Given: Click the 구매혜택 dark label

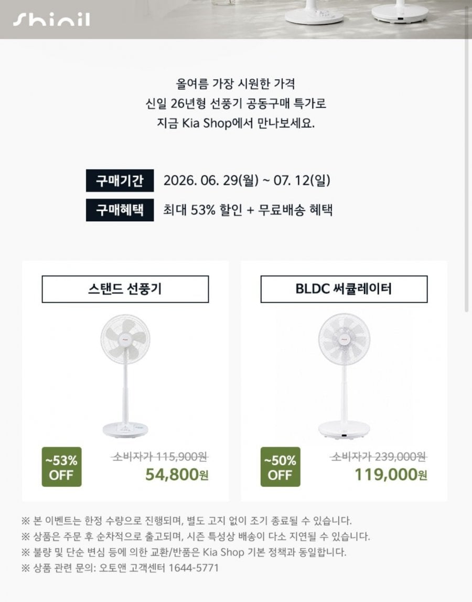Looking at the screenshot, I should (x=120, y=210).
